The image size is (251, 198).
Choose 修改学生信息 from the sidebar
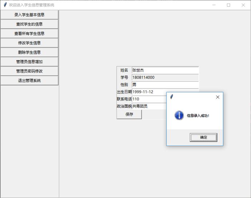pyautogui.click(x=29, y=43)
